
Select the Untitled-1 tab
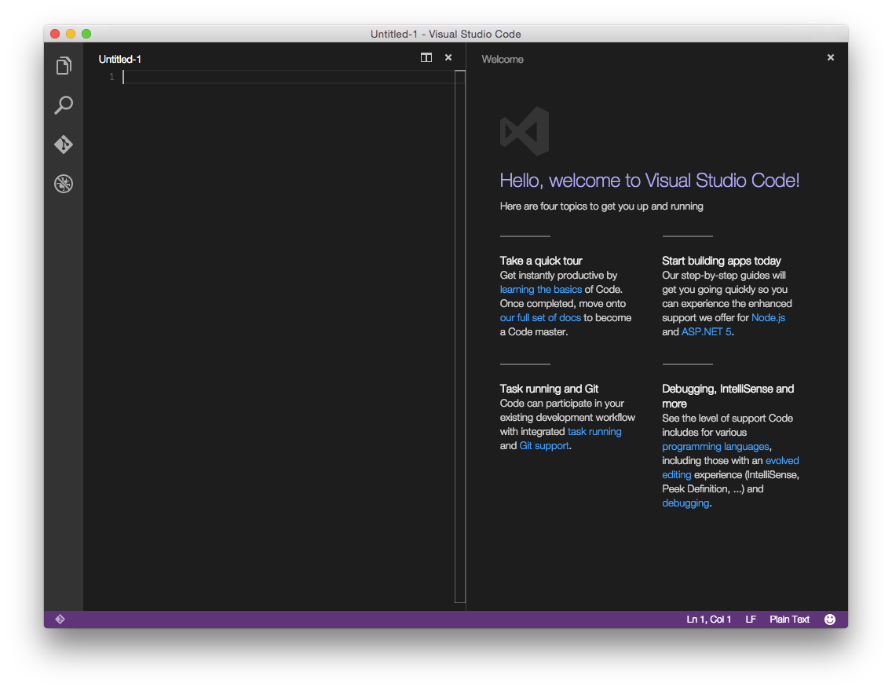[119, 59]
